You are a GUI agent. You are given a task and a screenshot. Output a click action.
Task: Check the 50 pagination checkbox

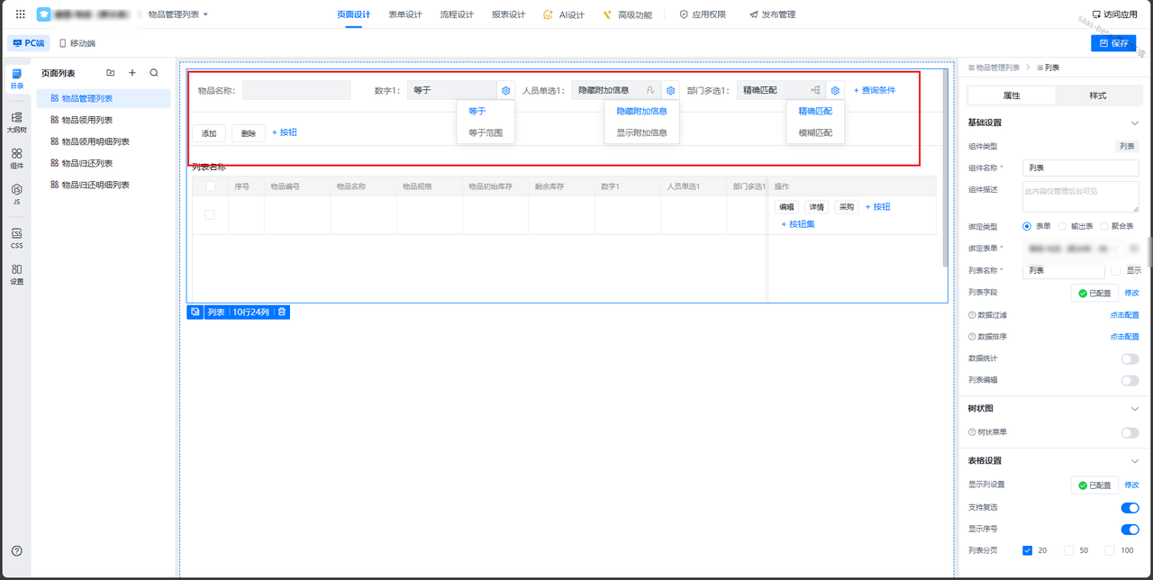point(1069,550)
